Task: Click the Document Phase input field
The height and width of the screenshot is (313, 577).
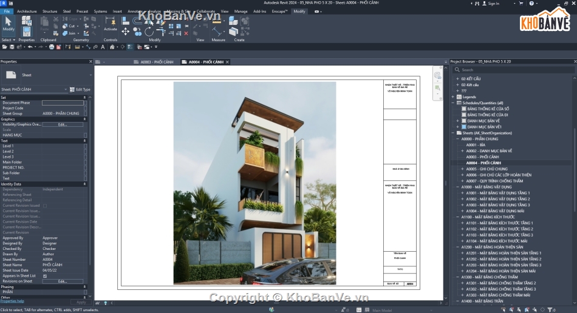Action: point(63,103)
